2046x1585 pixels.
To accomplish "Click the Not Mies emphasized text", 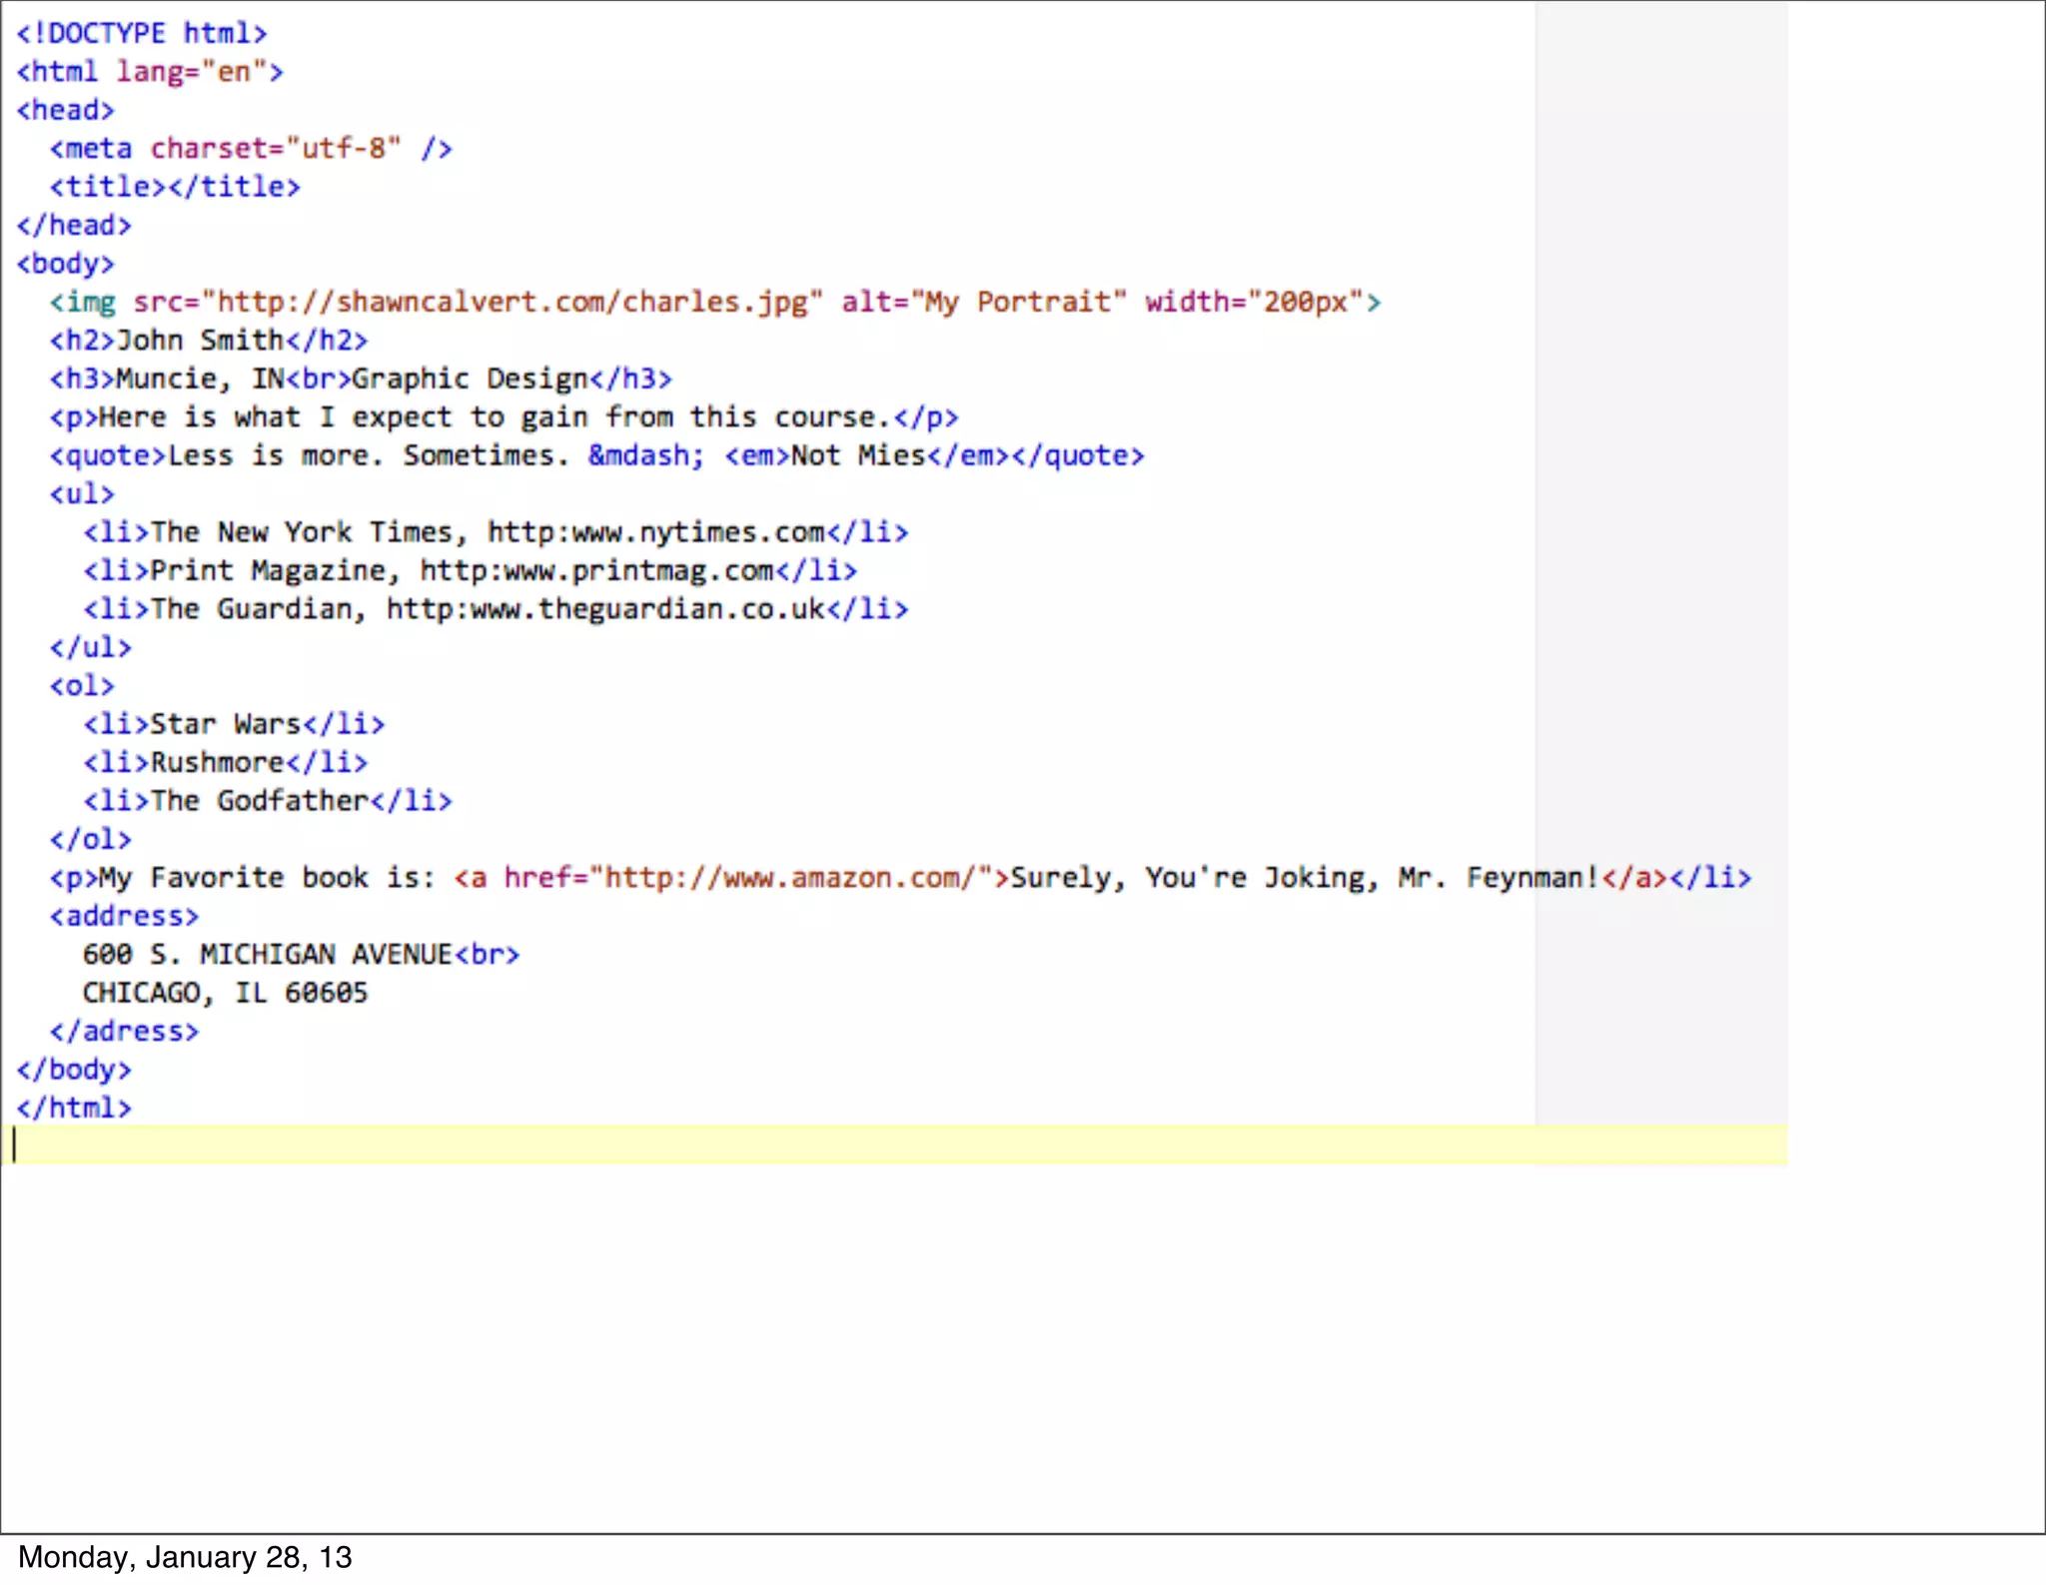I will (857, 455).
